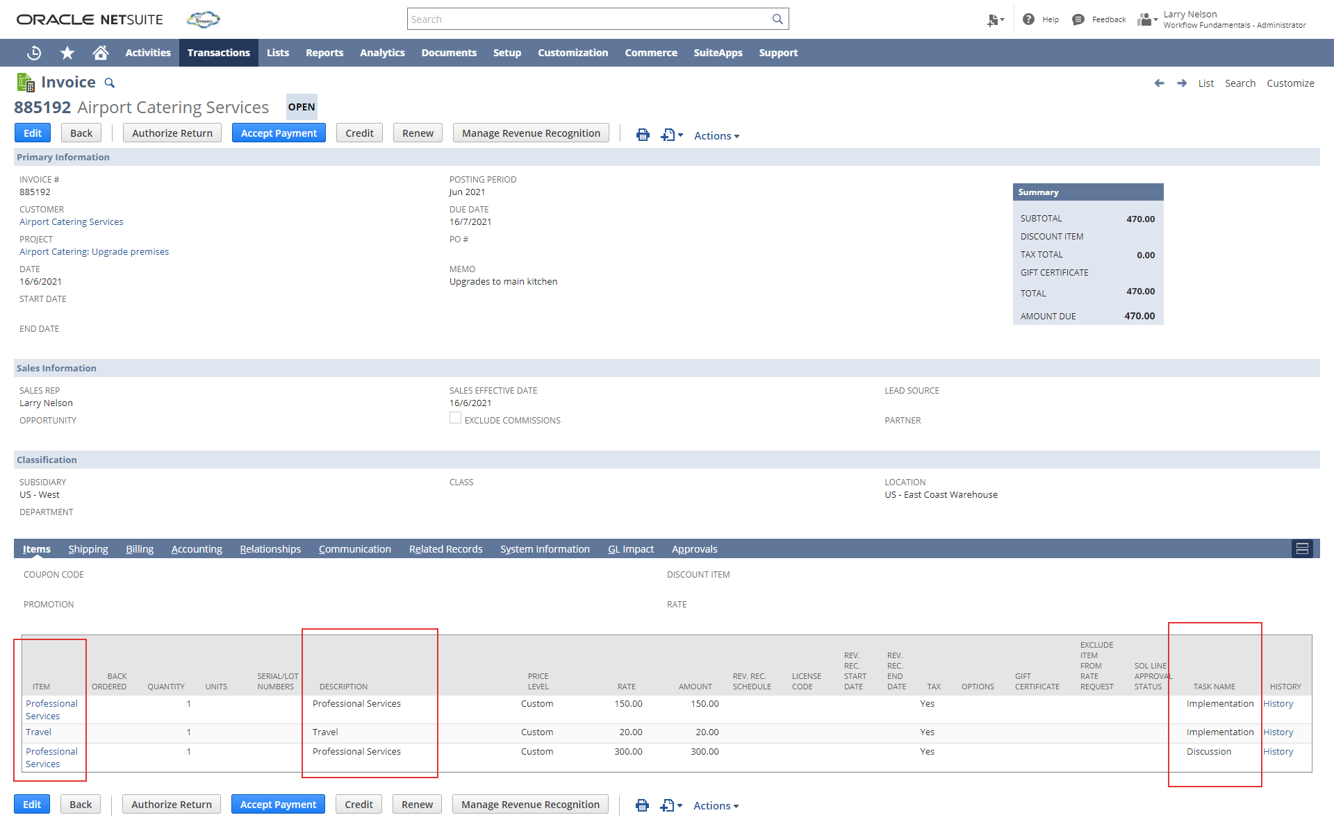
Task: Open the Reports menu
Action: click(324, 53)
